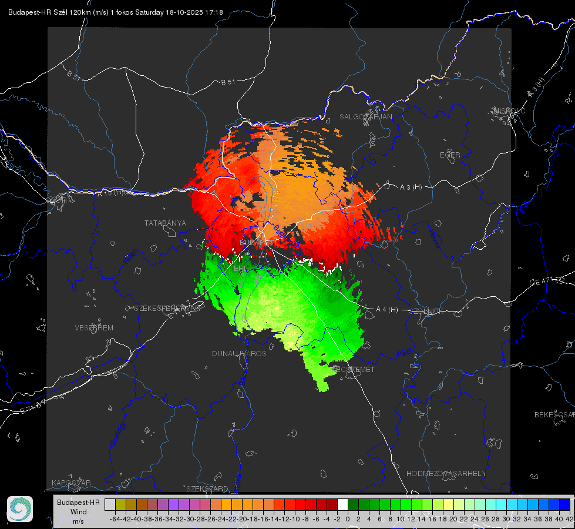Select the BUDAPEST city label on map
The image size is (575, 529).
click(259, 243)
